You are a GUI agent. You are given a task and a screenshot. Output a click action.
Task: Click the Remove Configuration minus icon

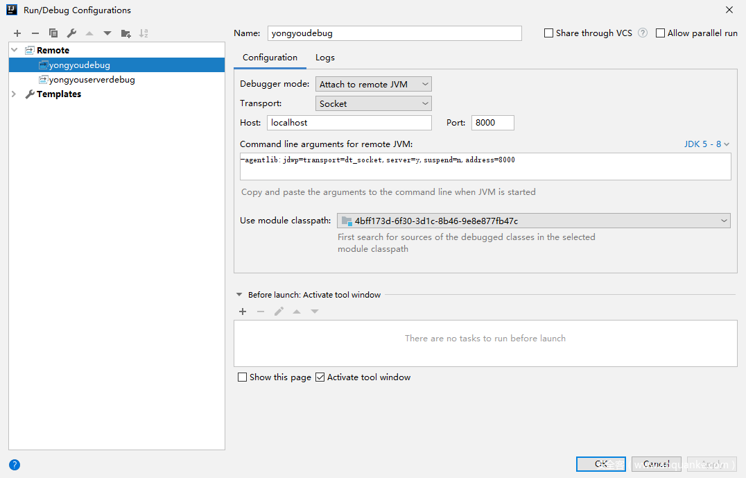(35, 33)
